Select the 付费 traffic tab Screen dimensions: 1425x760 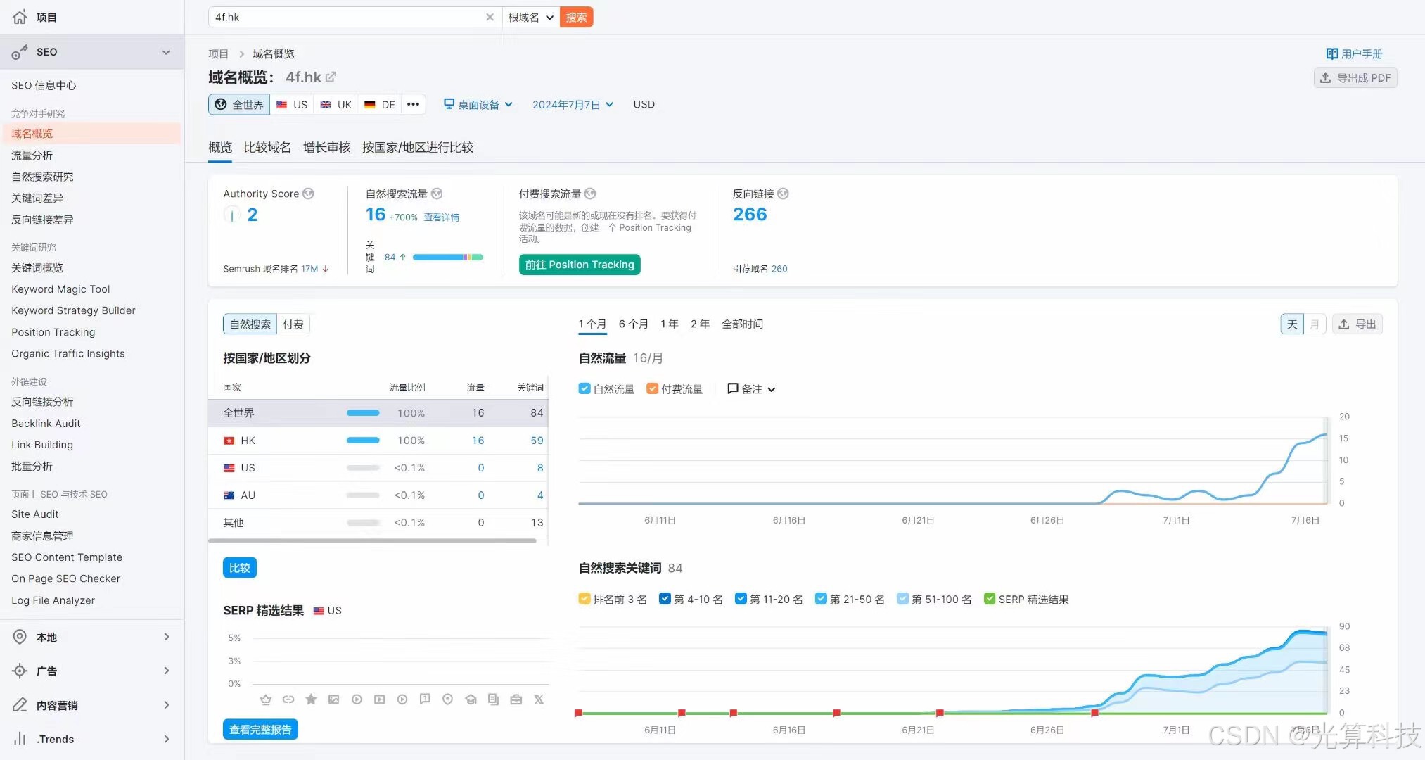pyautogui.click(x=293, y=324)
